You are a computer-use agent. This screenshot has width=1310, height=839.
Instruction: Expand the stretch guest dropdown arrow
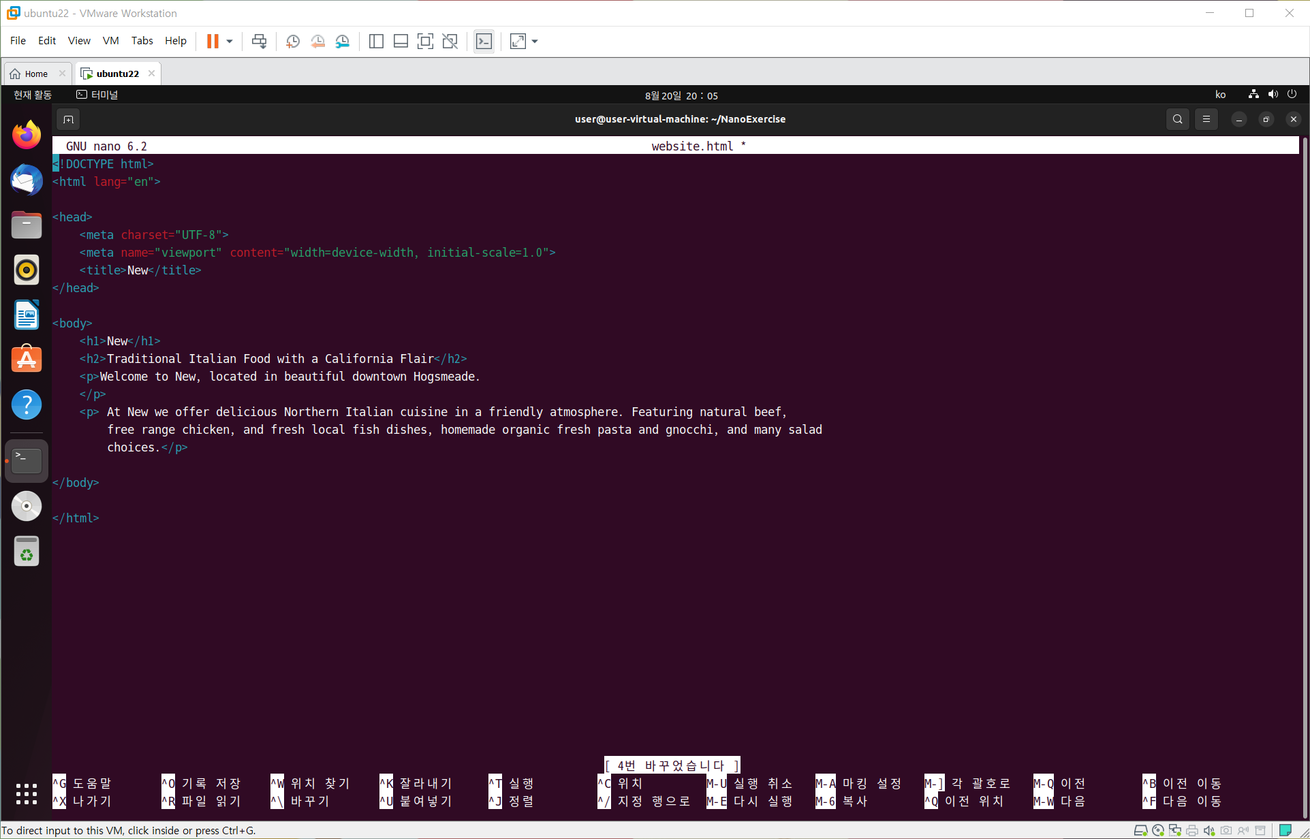click(535, 42)
